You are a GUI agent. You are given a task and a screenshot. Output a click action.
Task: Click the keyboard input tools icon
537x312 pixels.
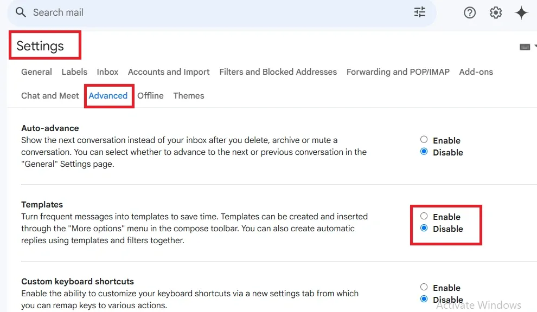[x=525, y=47]
